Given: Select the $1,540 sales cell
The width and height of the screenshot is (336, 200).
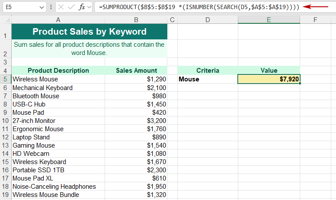Looking at the screenshot, I should [136, 145].
